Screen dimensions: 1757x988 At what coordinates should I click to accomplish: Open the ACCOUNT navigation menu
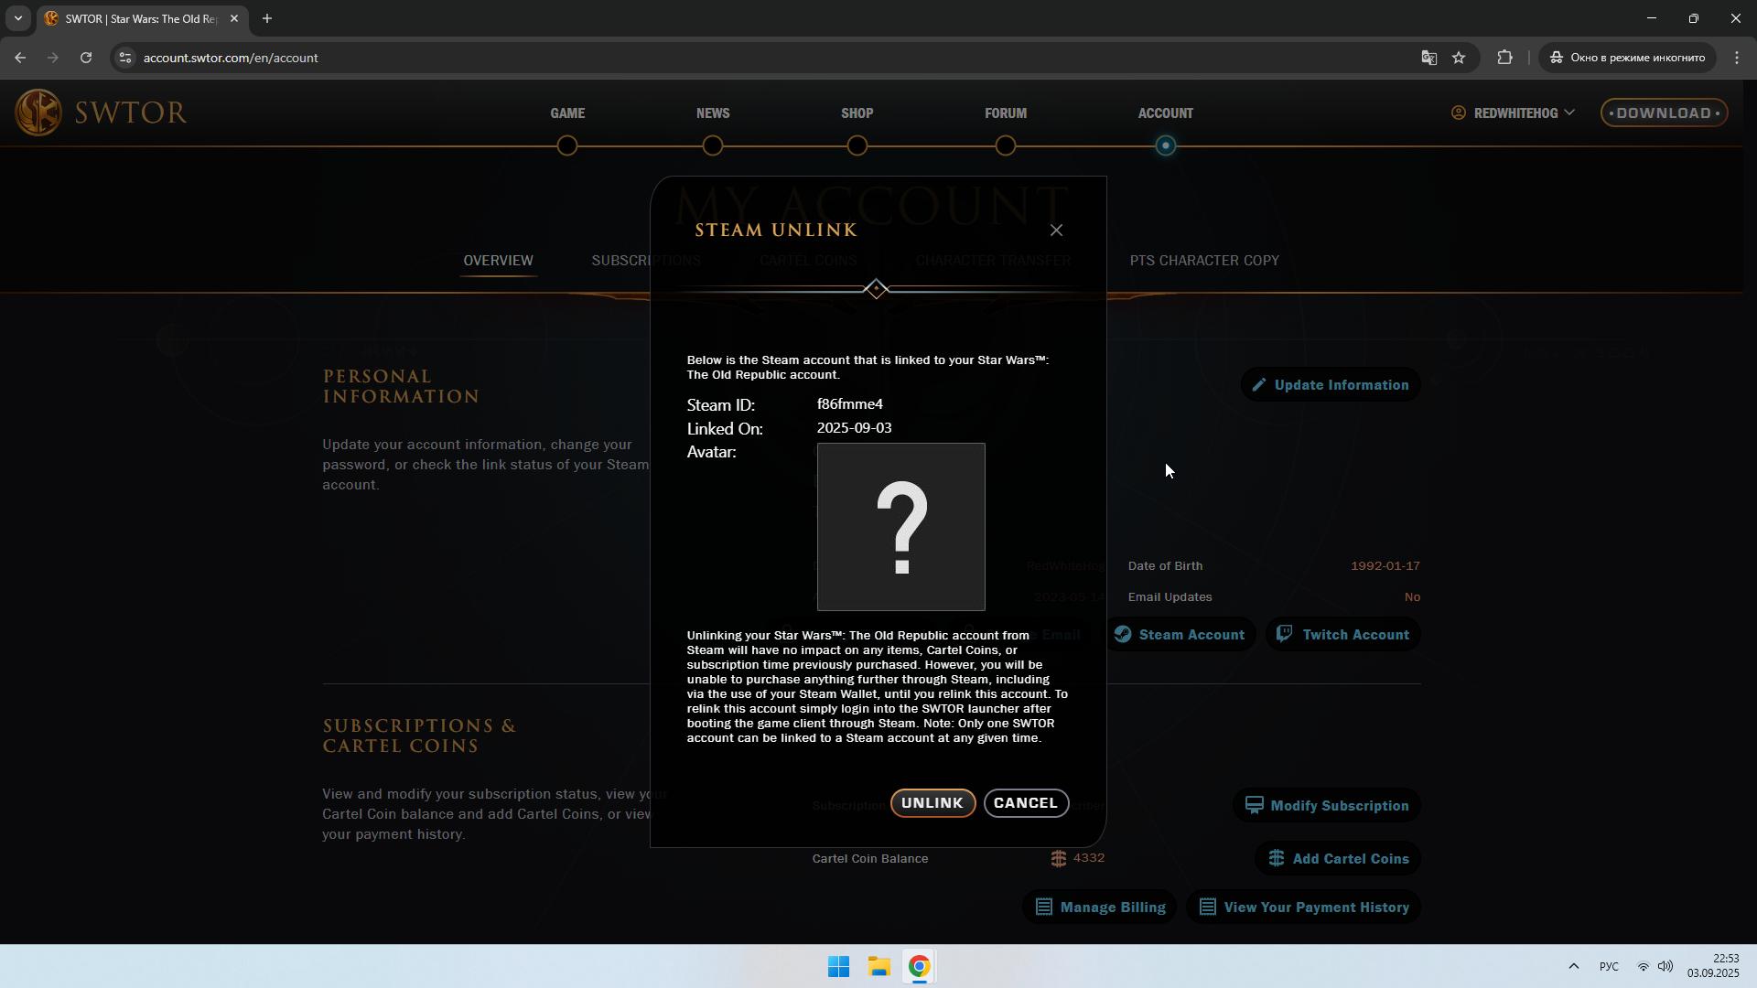(x=1166, y=113)
